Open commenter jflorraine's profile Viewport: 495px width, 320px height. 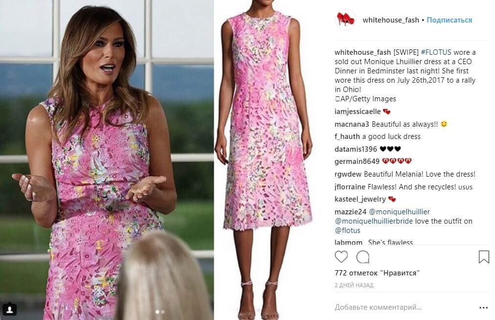(x=350, y=187)
